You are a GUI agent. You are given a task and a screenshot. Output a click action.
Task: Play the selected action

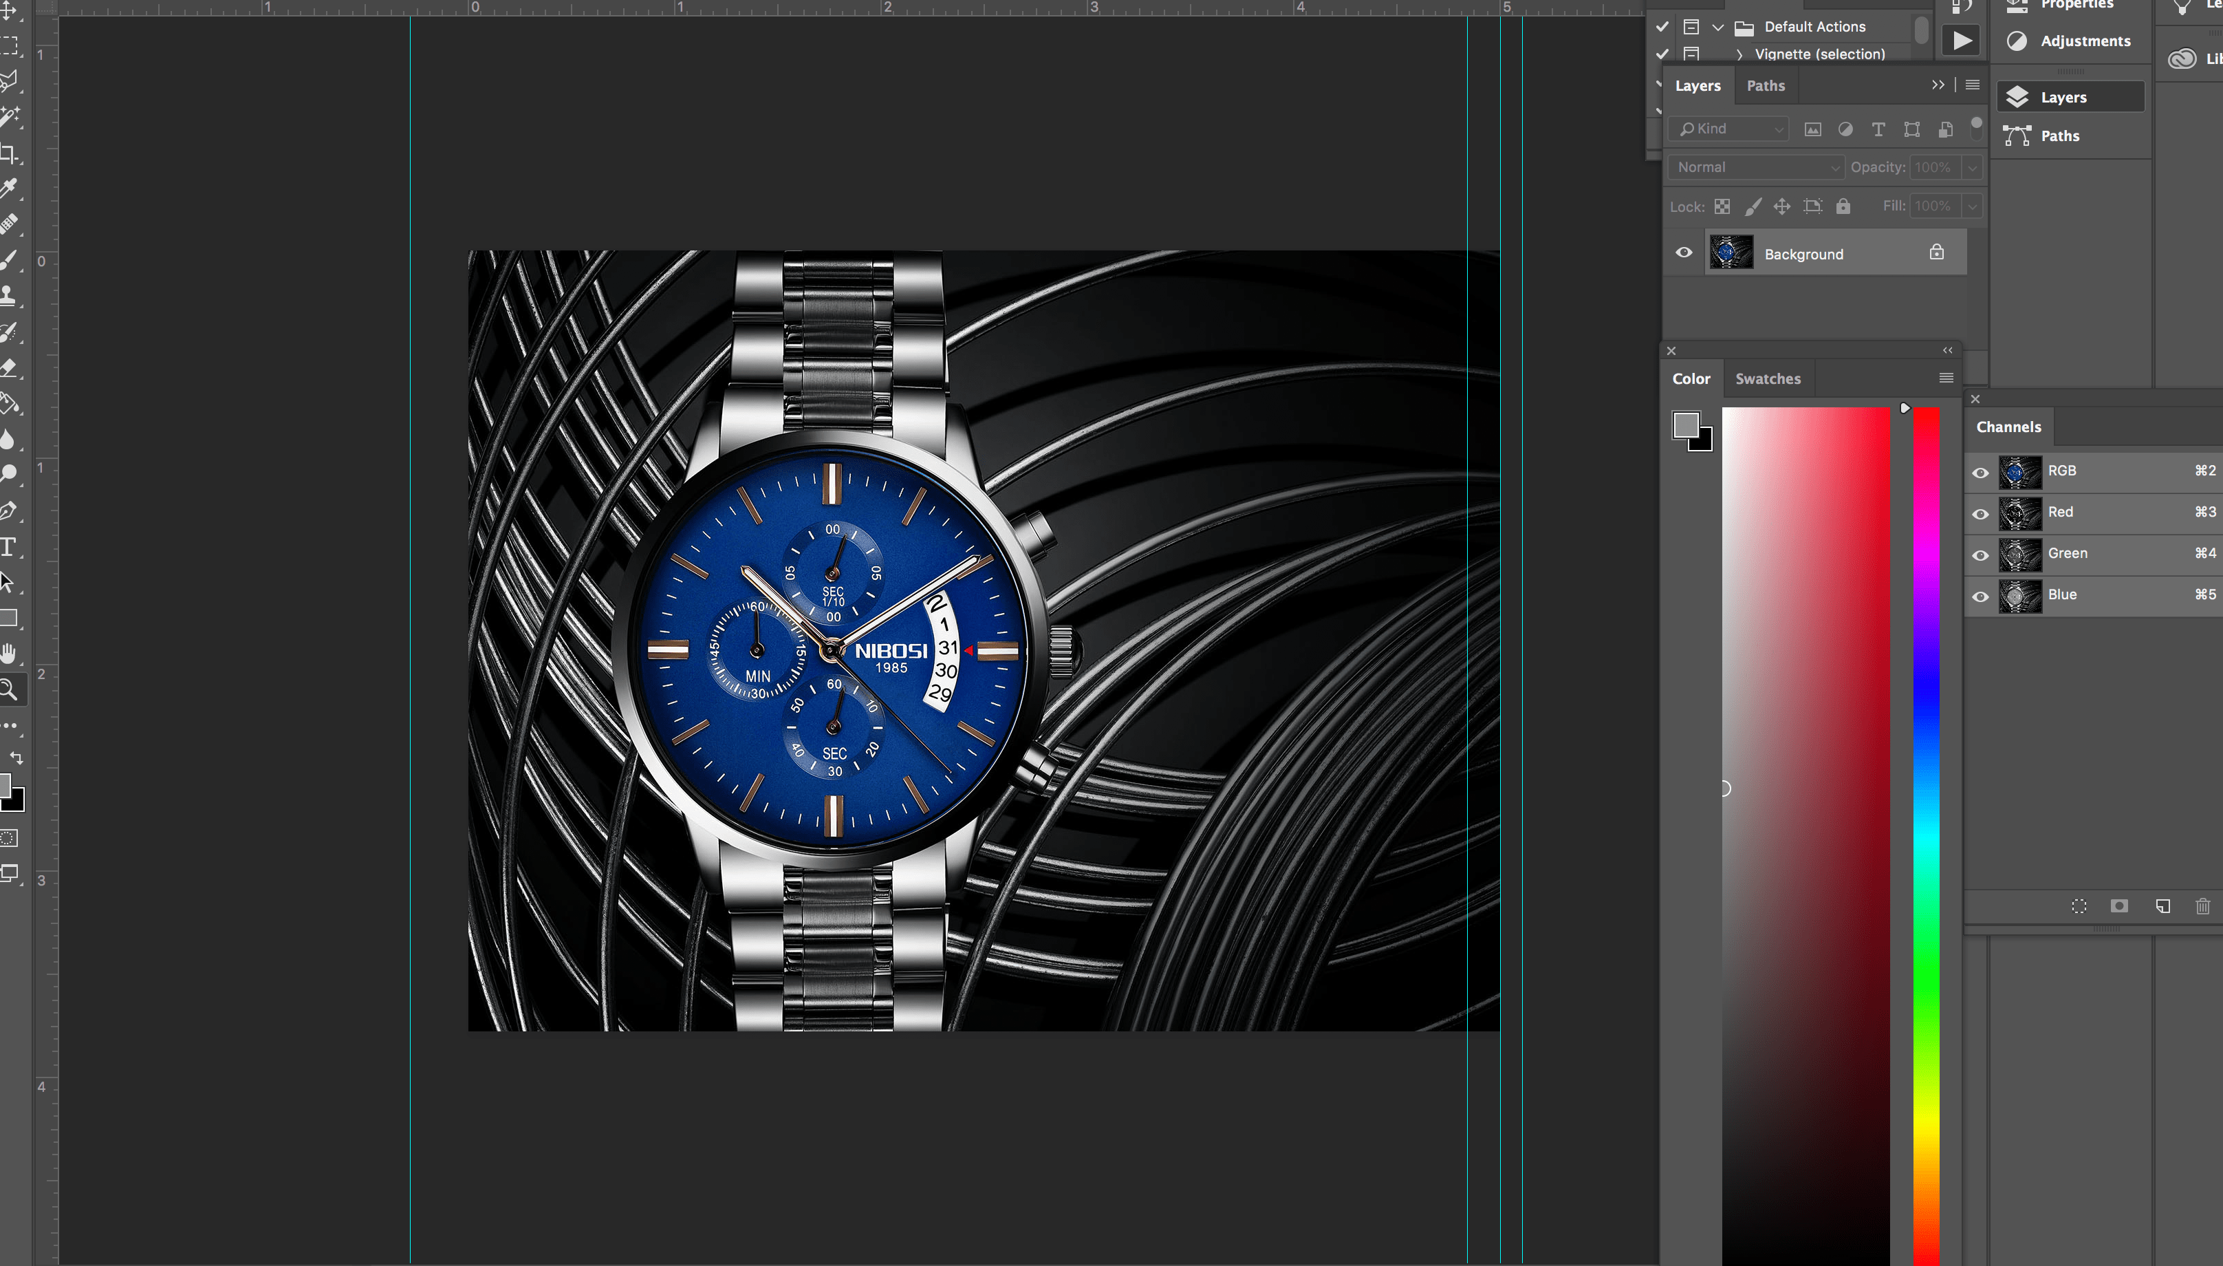pos(1962,40)
